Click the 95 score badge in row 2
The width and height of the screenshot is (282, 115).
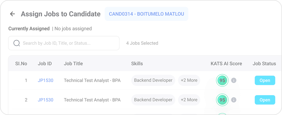click(x=222, y=100)
